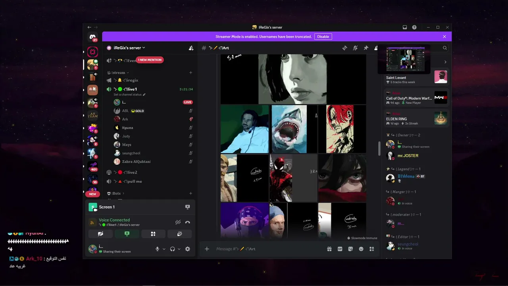Viewport: 508px width, 286px height.
Task: Select user ABL in voice list
Action: pyautogui.click(x=153, y=111)
